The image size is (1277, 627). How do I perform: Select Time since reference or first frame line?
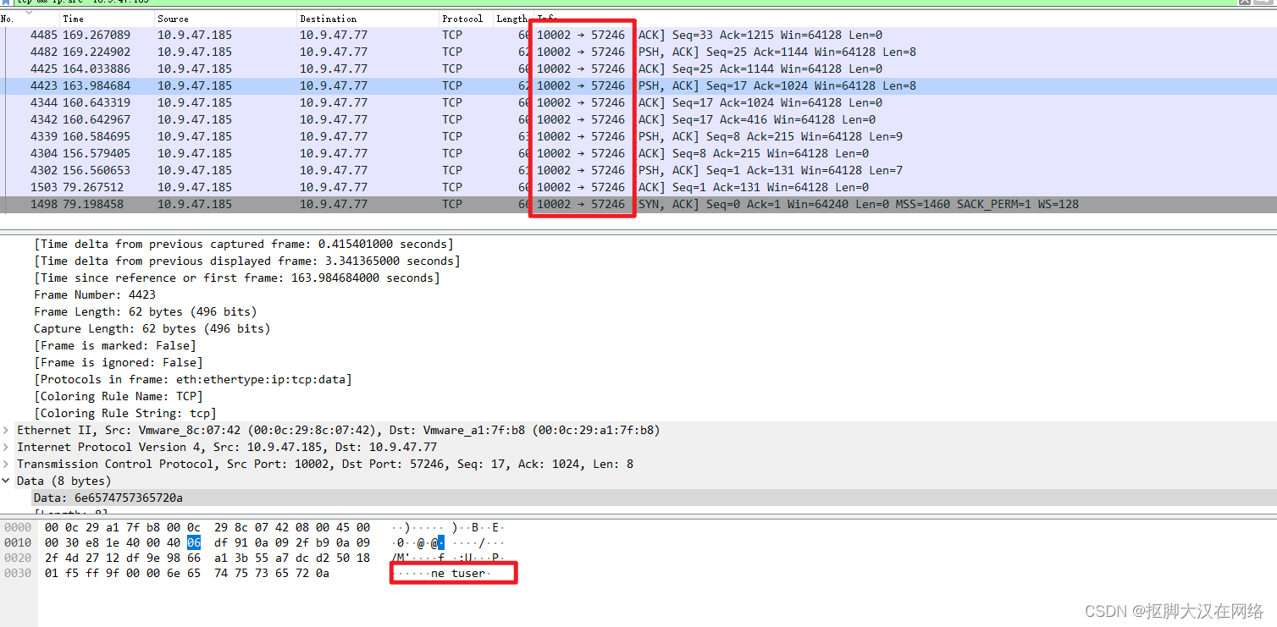237,278
